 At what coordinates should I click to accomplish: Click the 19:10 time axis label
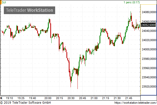[x=9, y=98]
